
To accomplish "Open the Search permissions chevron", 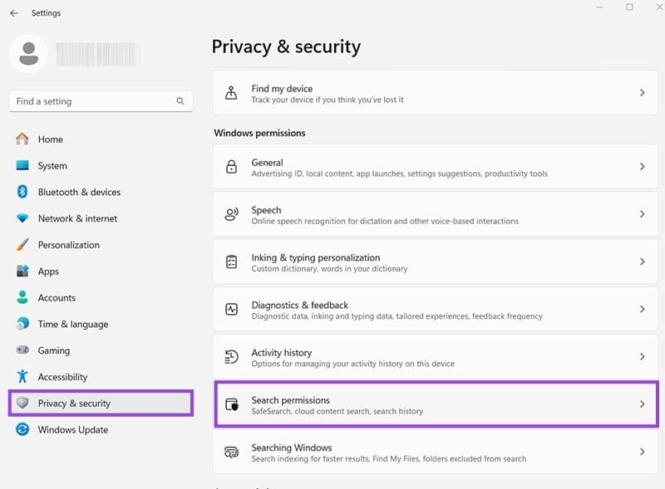I will pyautogui.click(x=642, y=404).
